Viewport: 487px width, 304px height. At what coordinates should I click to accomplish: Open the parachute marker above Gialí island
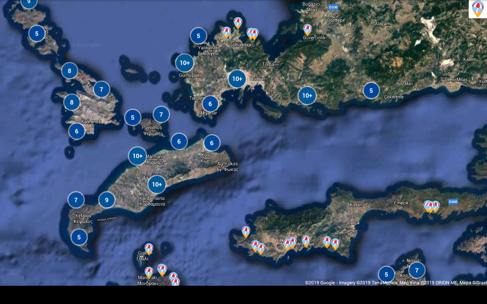pos(149,249)
